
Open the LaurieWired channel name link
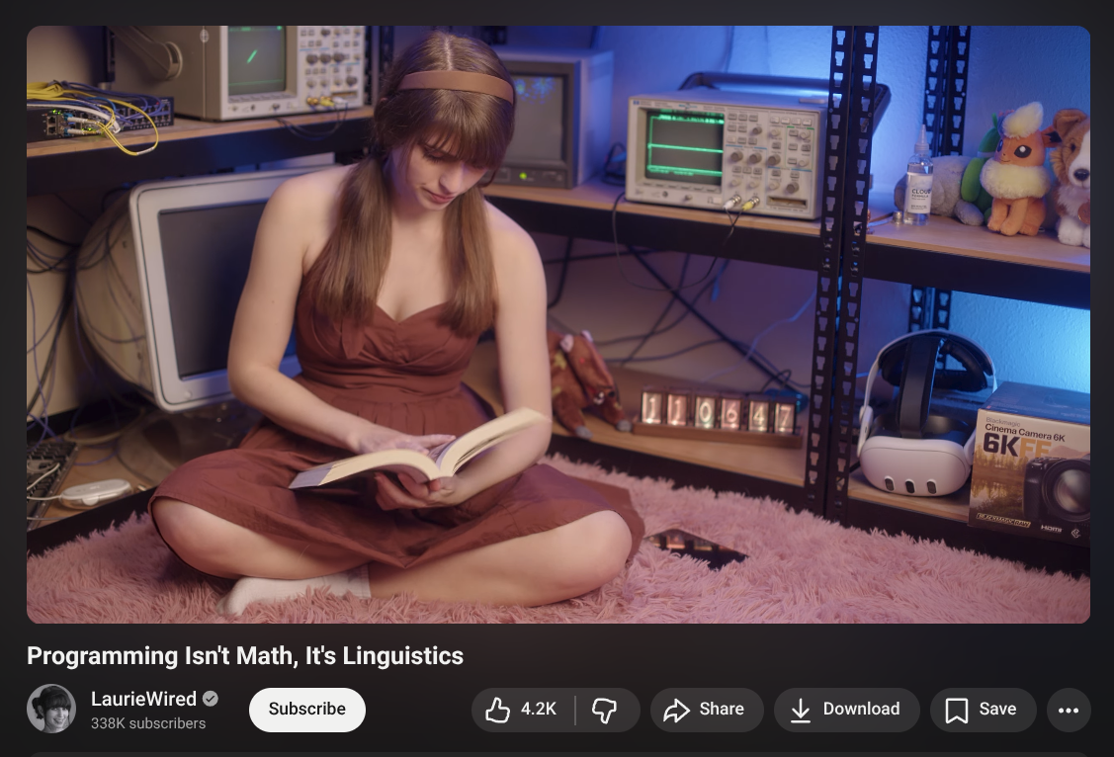[143, 699]
